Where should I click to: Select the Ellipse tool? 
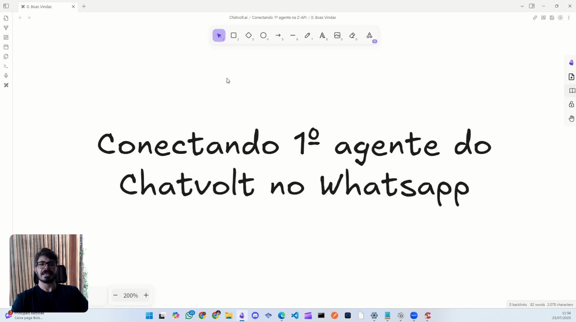pos(264,35)
